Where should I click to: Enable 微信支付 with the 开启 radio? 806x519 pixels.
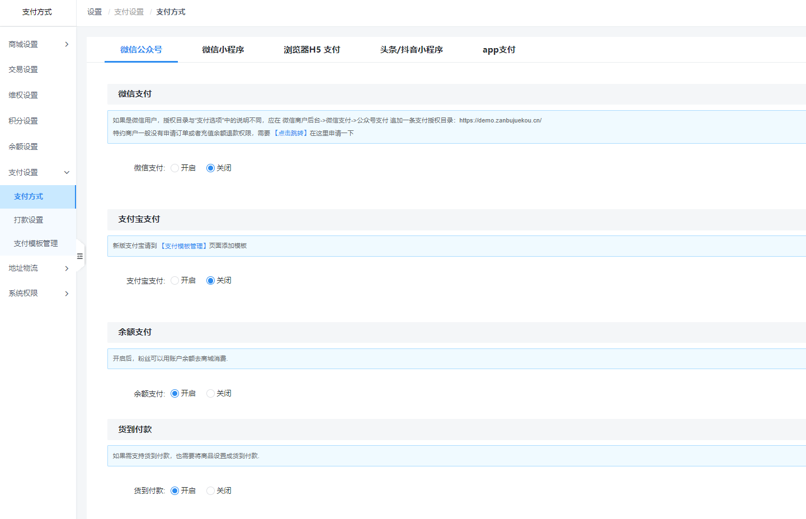(x=175, y=168)
